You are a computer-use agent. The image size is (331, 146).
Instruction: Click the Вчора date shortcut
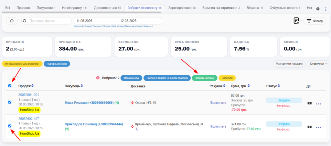[x=87, y=26]
